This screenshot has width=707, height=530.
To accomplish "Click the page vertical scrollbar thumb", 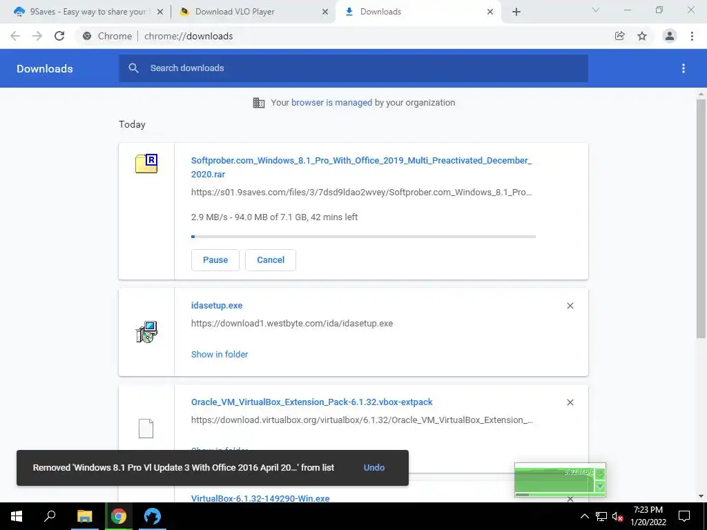I will [700, 219].
